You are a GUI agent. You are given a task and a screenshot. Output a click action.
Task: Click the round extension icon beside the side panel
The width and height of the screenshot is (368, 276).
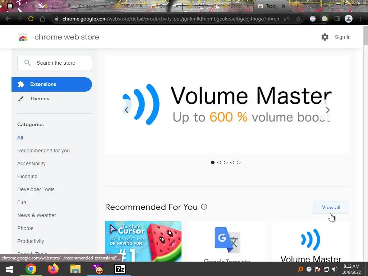(x=325, y=19)
